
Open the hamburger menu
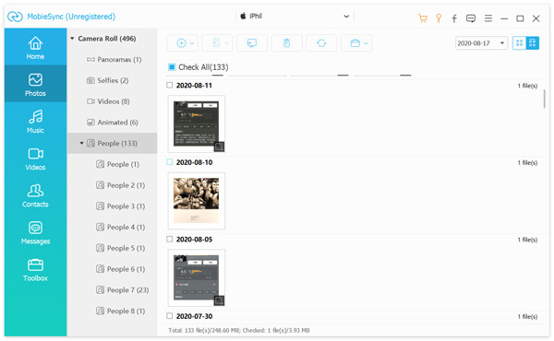point(488,18)
